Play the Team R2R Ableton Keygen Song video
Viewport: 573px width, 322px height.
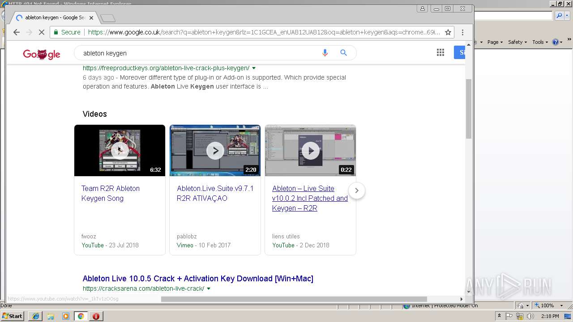click(x=120, y=150)
